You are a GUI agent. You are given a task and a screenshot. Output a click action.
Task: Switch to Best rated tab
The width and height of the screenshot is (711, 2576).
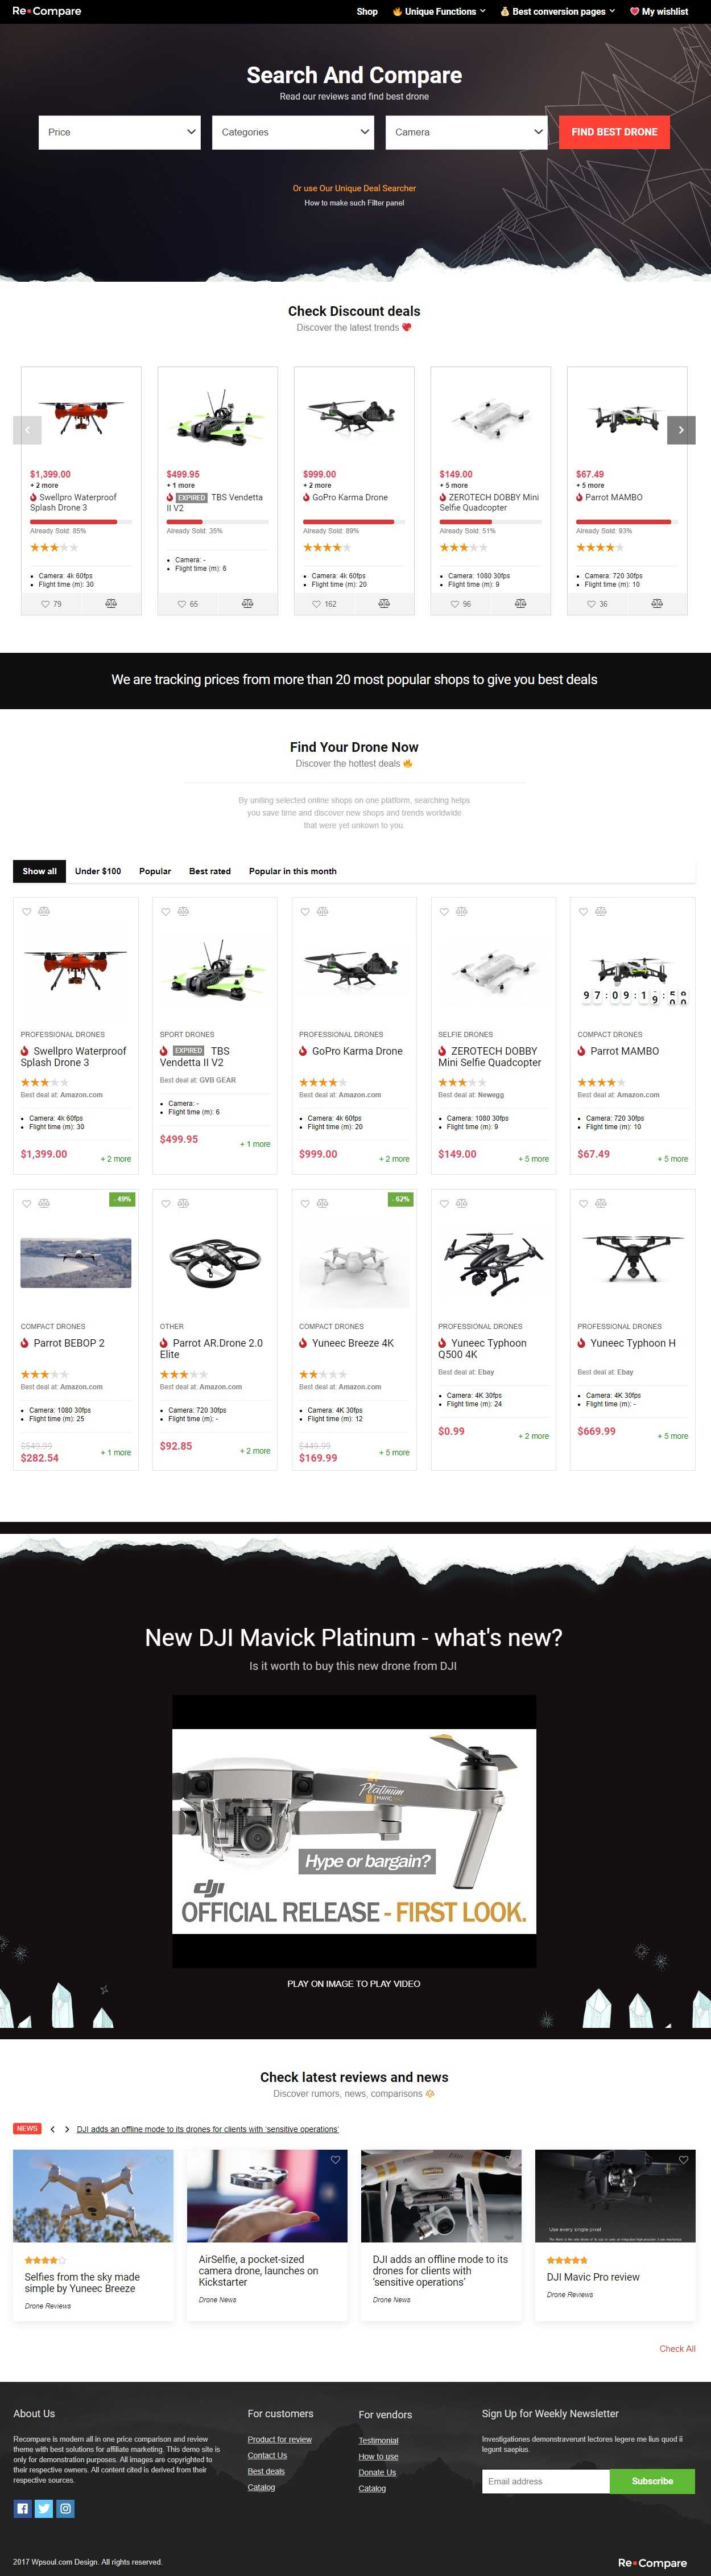pyautogui.click(x=210, y=871)
